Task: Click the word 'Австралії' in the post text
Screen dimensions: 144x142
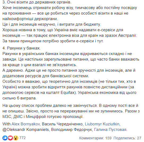Action: click(x=127, y=35)
